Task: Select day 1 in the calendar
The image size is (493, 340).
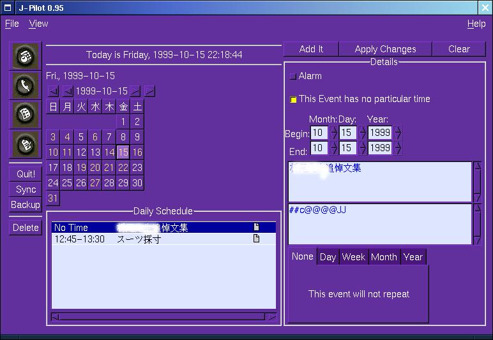Action: click(x=123, y=121)
